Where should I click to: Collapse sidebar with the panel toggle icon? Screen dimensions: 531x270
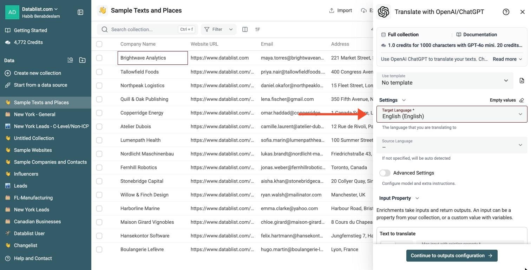80,12
